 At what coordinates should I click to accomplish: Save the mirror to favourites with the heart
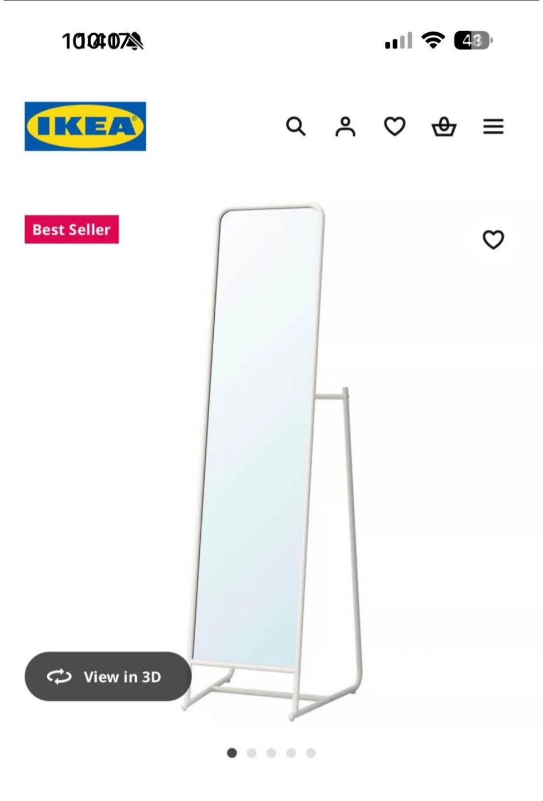493,240
